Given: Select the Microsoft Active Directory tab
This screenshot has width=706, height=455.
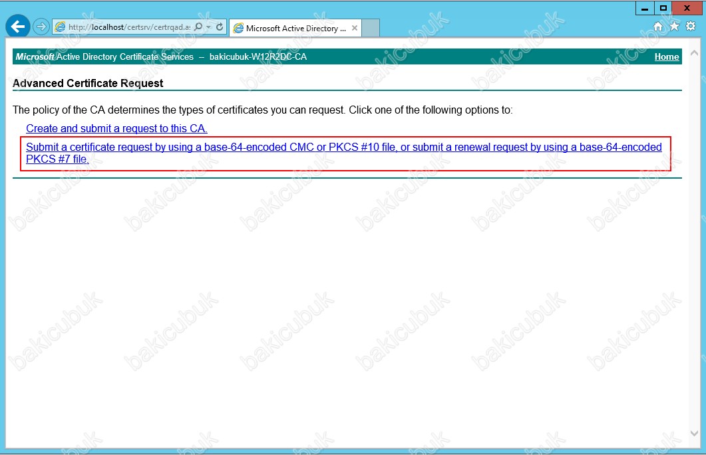Looking at the screenshot, I should point(295,29).
